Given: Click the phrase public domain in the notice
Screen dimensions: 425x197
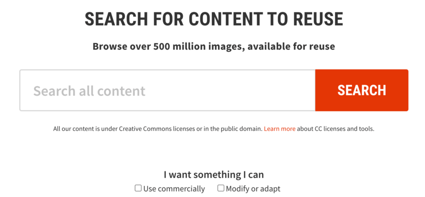Looking at the screenshot, I should (x=241, y=129).
